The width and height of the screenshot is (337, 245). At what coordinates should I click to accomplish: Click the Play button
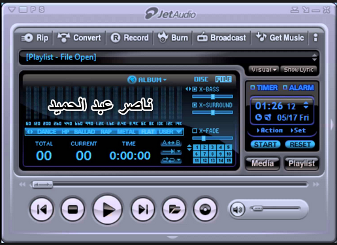click(108, 210)
